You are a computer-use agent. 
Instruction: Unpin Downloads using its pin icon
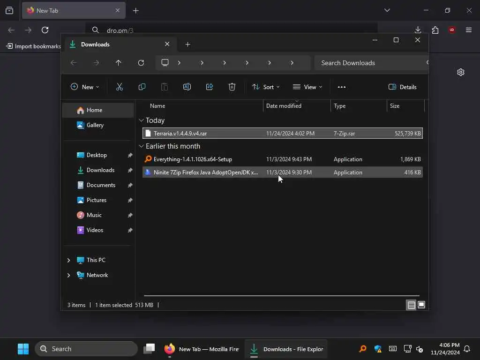coord(130,170)
